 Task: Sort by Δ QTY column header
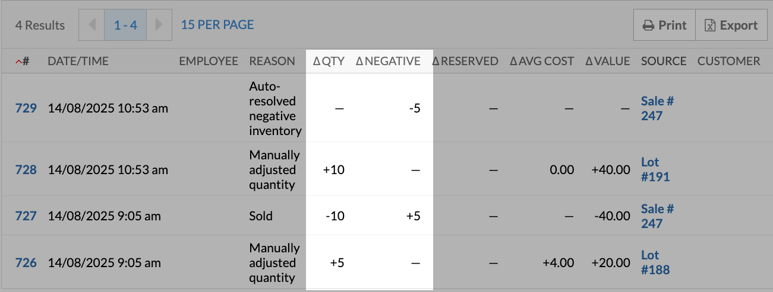click(329, 61)
